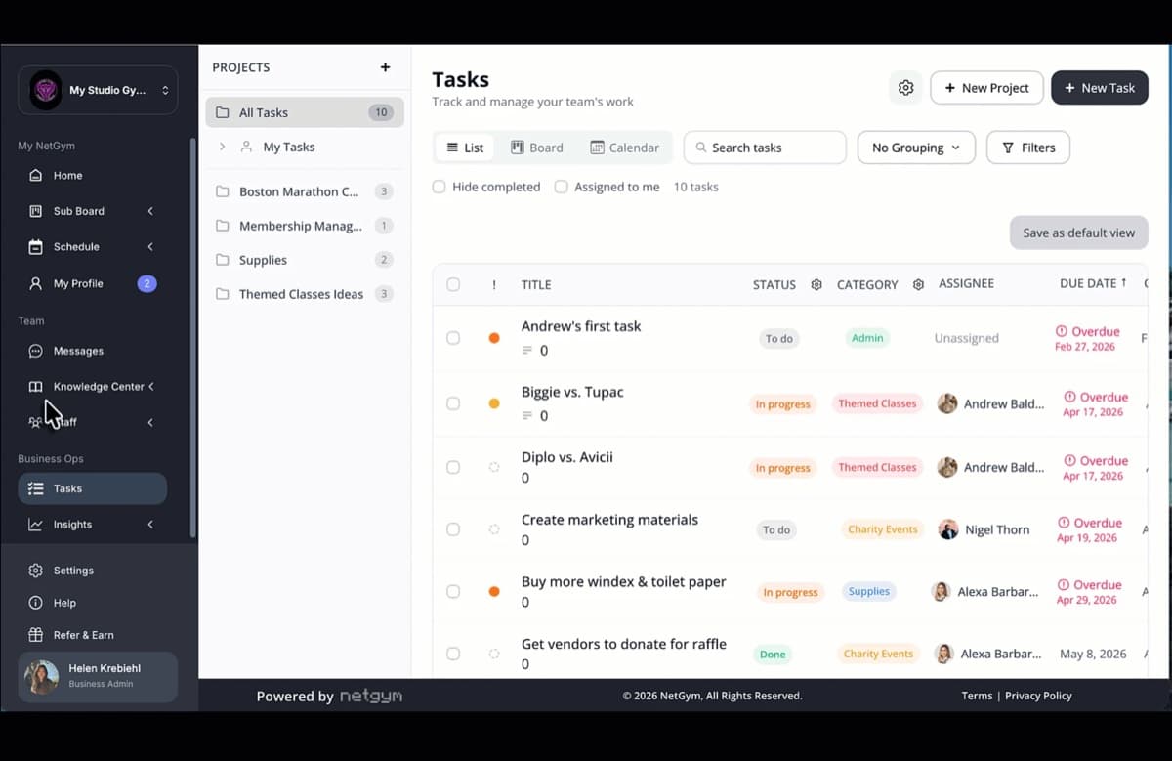The image size is (1172, 761).
Task: Click the Messages chat bubble icon
Action: pos(36,351)
